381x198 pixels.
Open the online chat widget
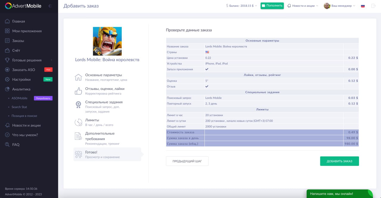(340, 194)
